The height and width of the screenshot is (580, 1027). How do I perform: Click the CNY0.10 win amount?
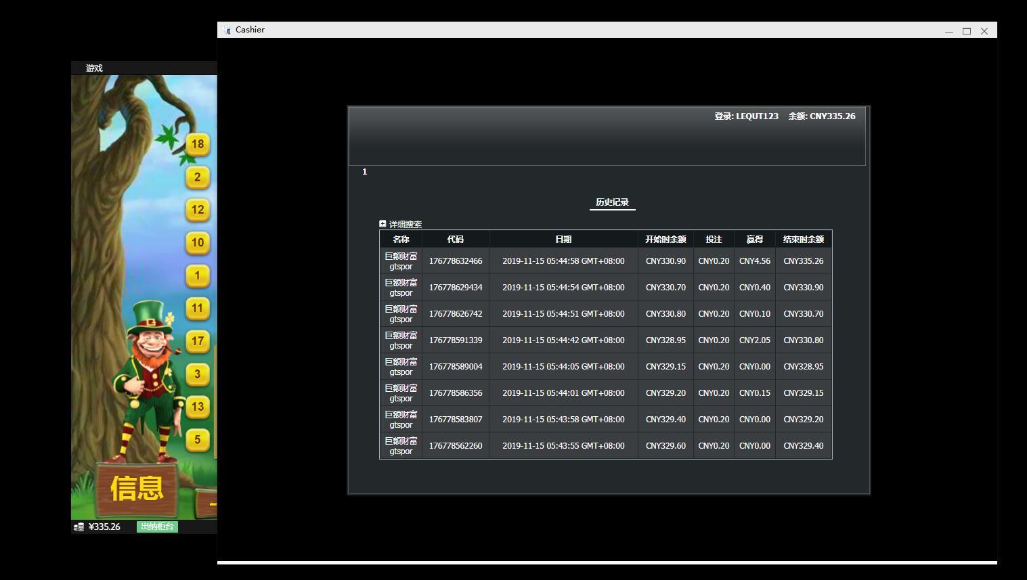coord(755,314)
